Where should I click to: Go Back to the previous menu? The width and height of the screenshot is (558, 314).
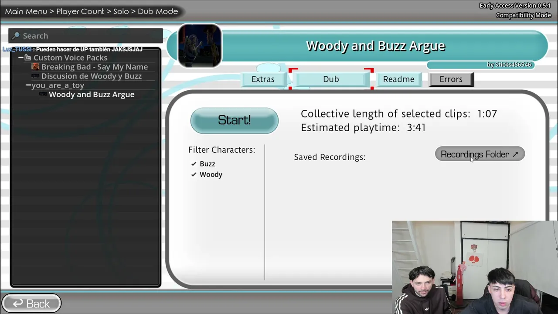pyautogui.click(x=31, y=304)
